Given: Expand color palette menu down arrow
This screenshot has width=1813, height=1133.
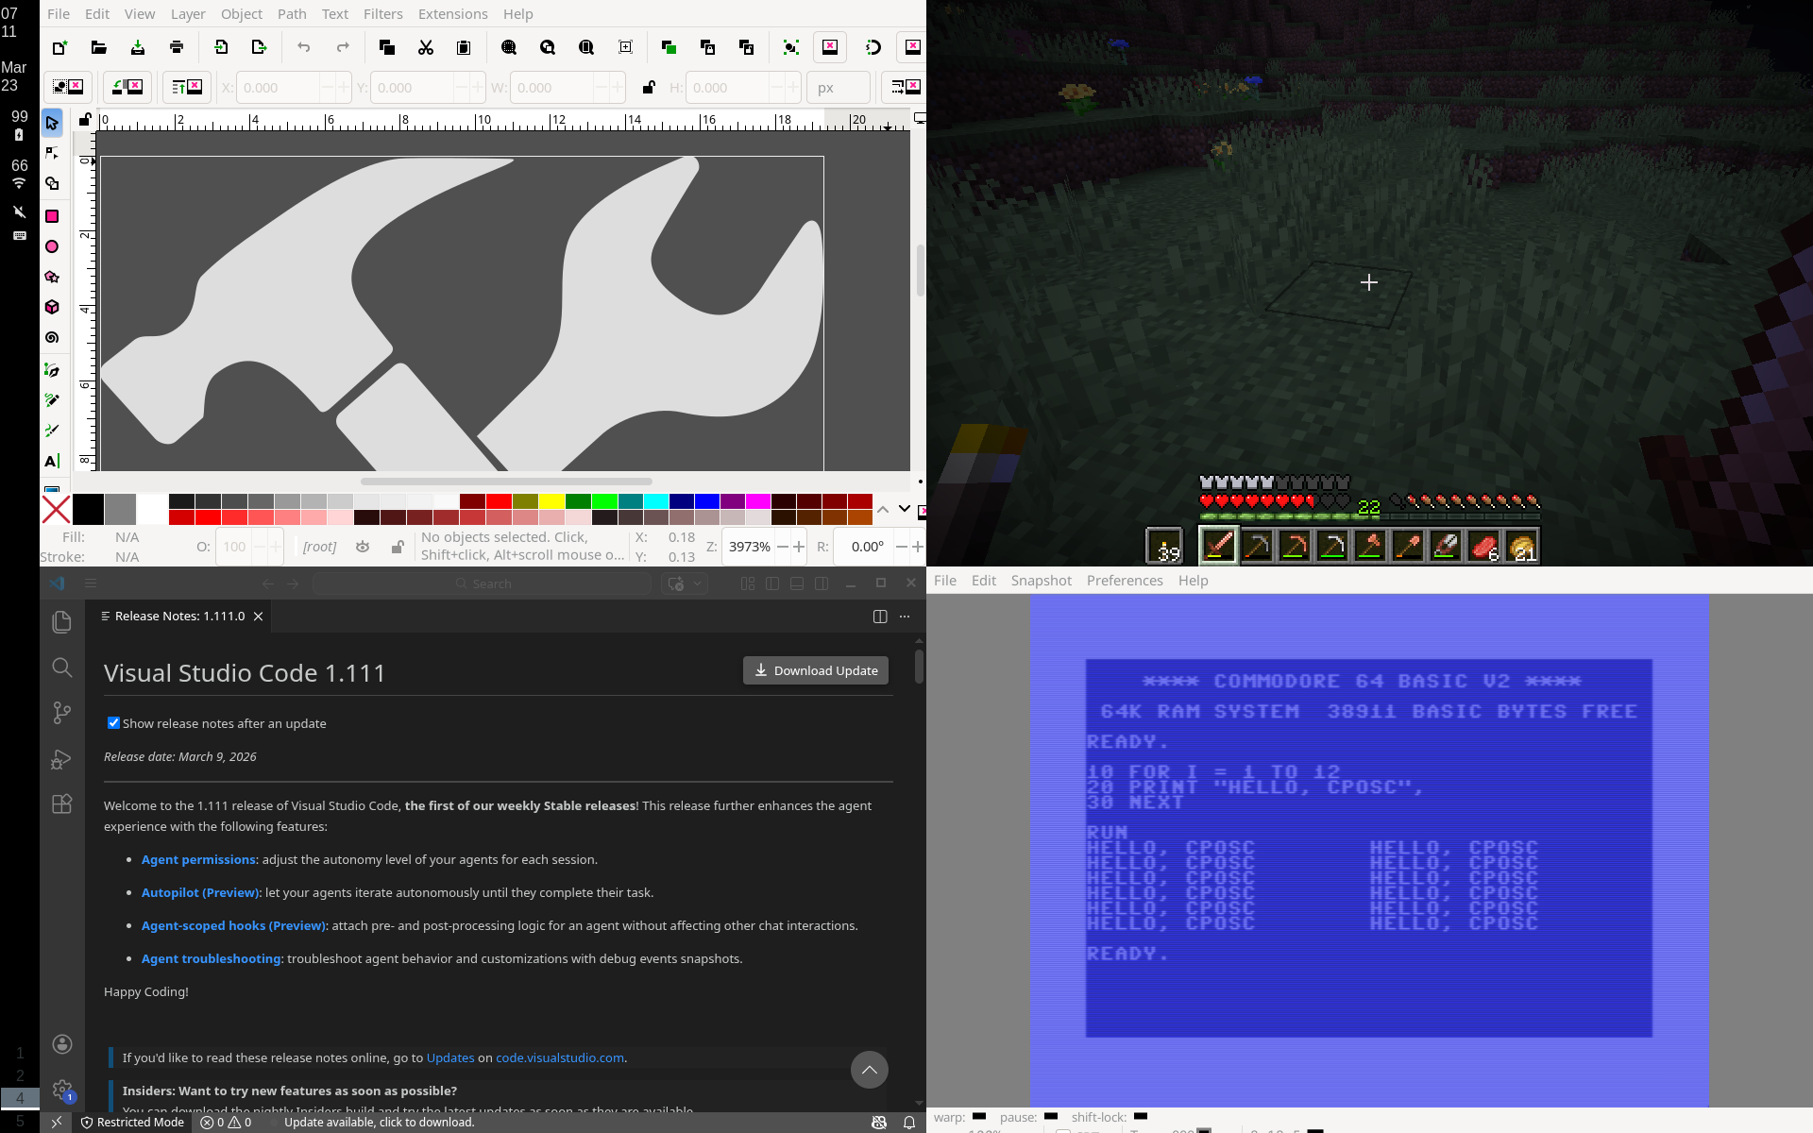Looking at the screenshot, I should coord(904,509).
